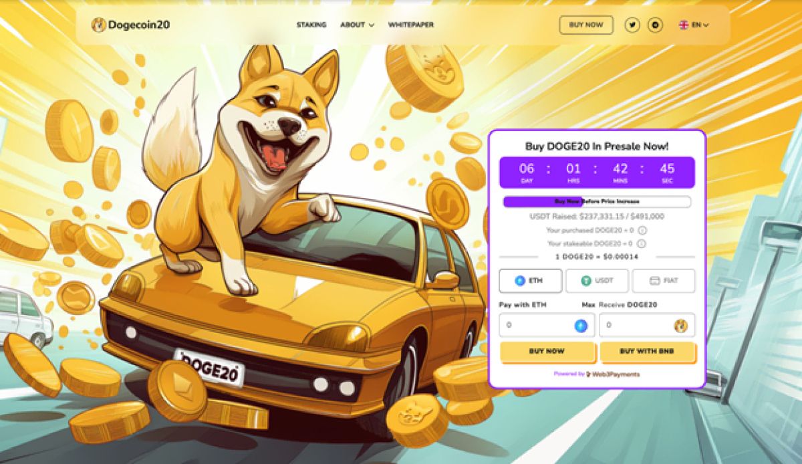802x464 pixels.
Task: Select USDT payment option
Action: pos(597,281)
